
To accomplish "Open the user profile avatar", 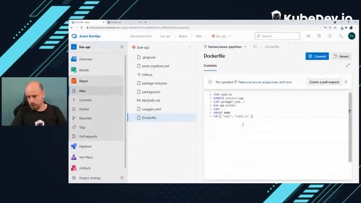I will pos(351,36).
